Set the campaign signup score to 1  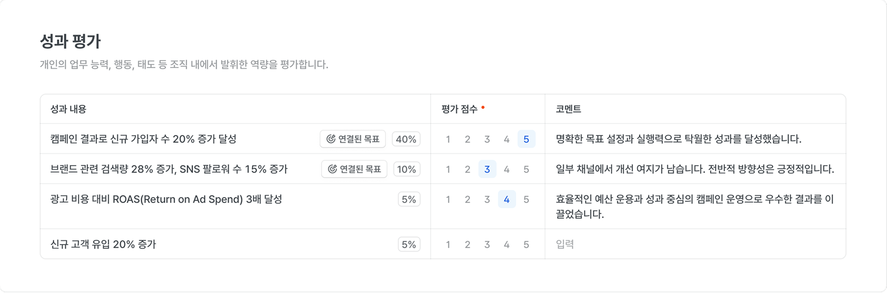448,139
